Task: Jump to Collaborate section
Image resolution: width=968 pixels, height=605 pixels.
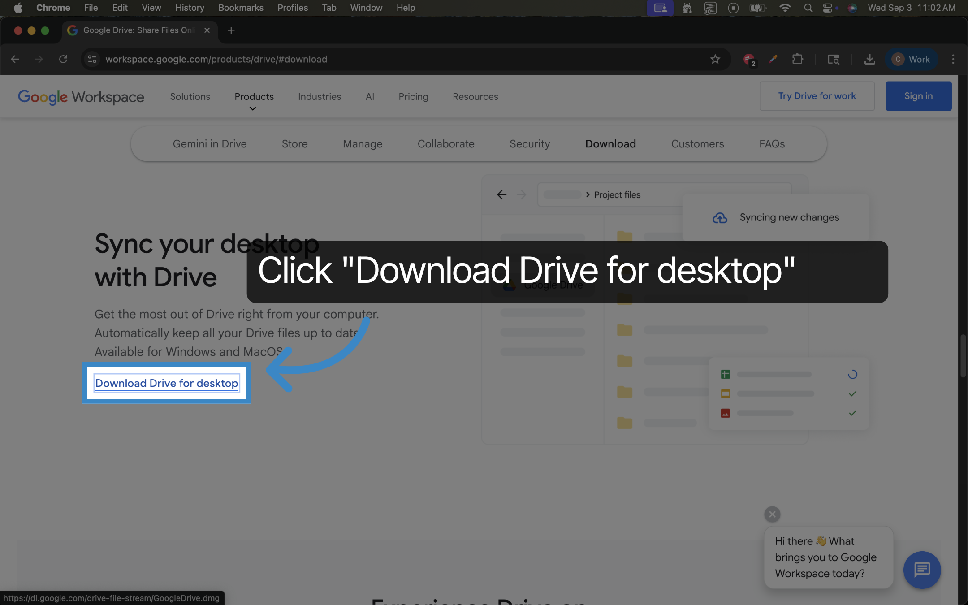Action: [x=446, y=144]
